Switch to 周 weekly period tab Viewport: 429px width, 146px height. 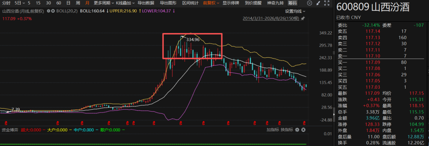pyautogui.click(x=78, y=3)
